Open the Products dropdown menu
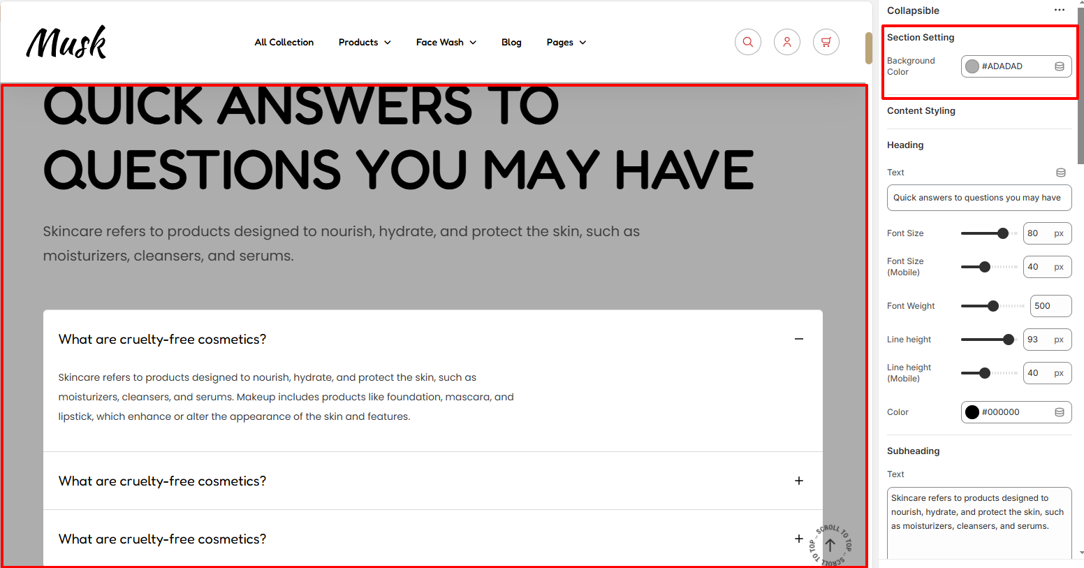Viewport: 1084px width, 568px height. point(365,42)
